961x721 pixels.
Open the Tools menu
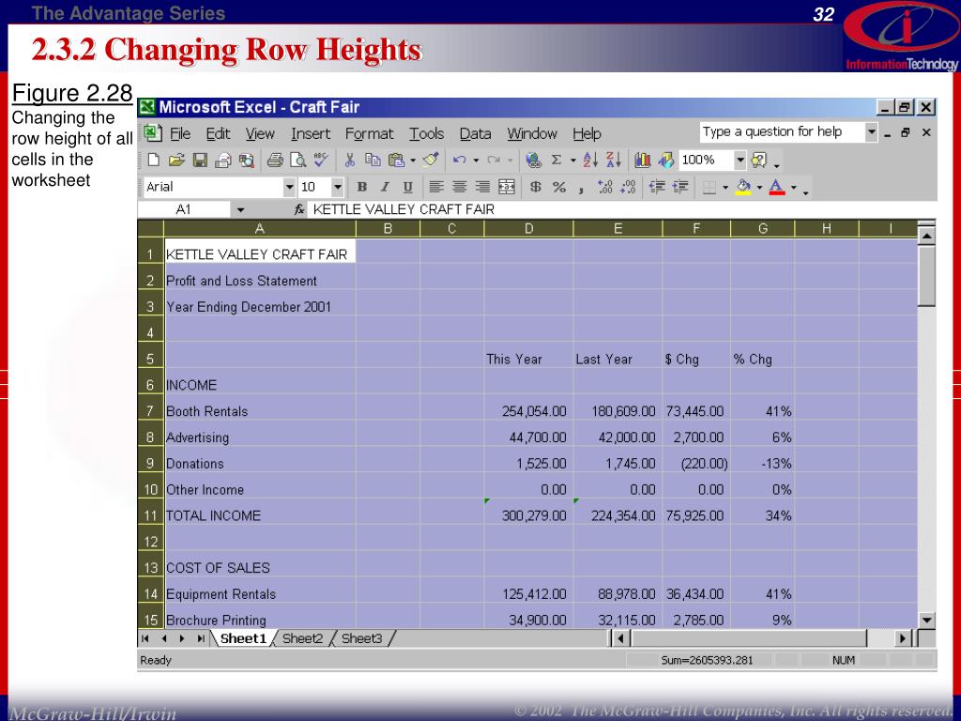[x=426, y=133]
